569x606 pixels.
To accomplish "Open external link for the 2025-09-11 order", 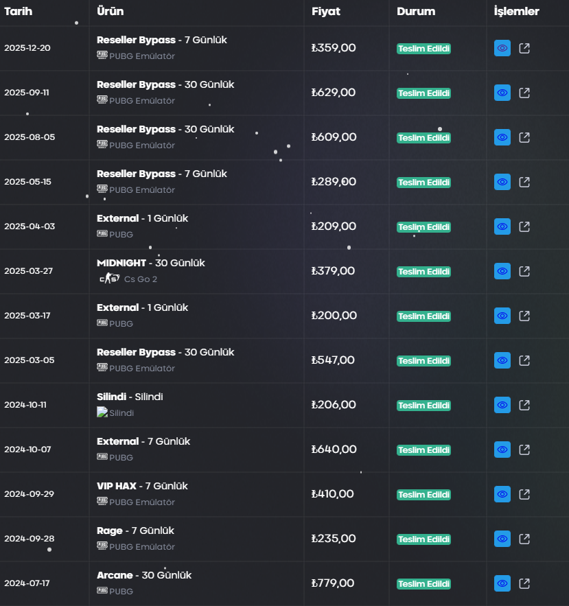I will 524,93.
